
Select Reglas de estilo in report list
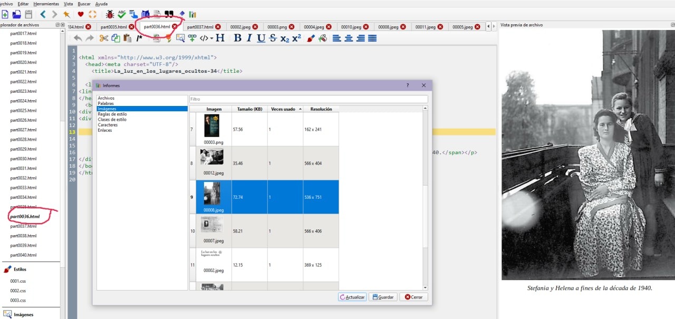(x=112, y=114)
